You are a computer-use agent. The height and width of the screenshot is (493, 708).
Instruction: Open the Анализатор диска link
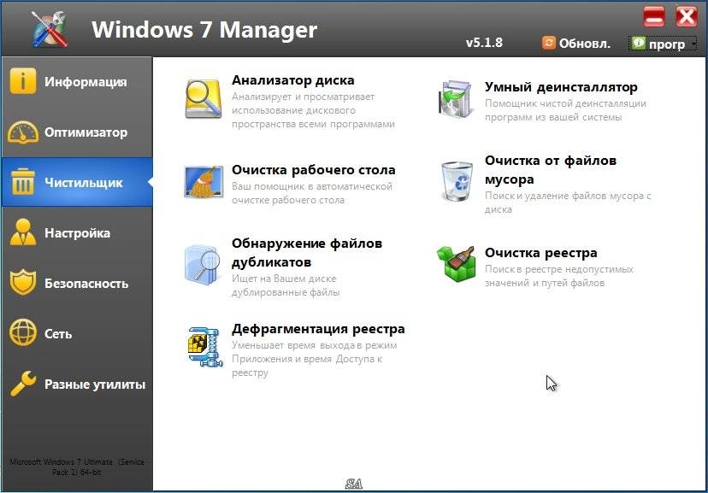(x=292, y=79)
